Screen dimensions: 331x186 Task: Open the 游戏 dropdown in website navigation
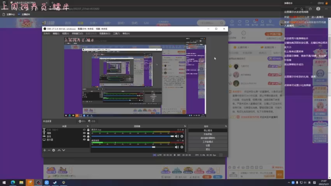coord(121,23)
